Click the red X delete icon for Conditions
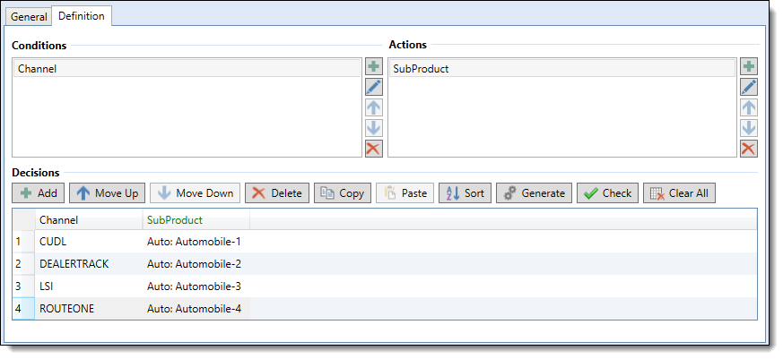This screenshot has height=359, width=783. tap(373, 148)
